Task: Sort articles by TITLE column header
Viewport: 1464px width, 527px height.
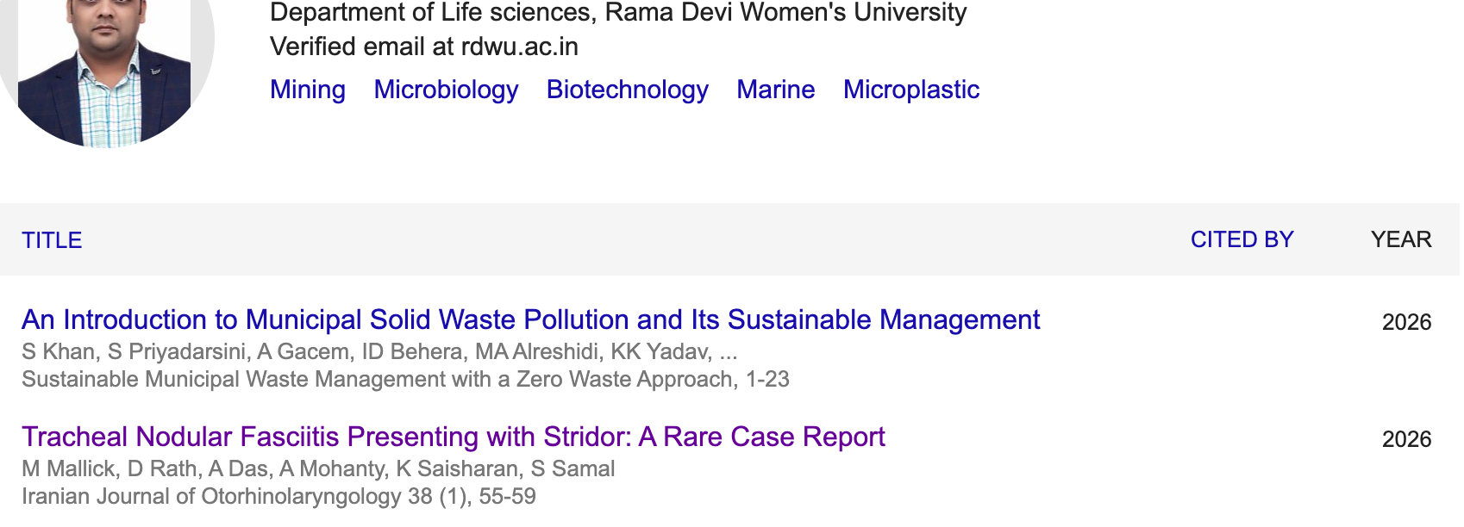Action: 52,240
